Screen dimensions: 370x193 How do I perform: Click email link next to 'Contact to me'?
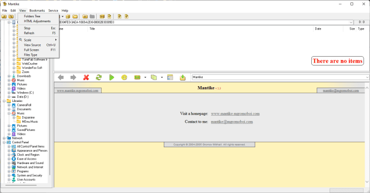(x=232, y=122)
